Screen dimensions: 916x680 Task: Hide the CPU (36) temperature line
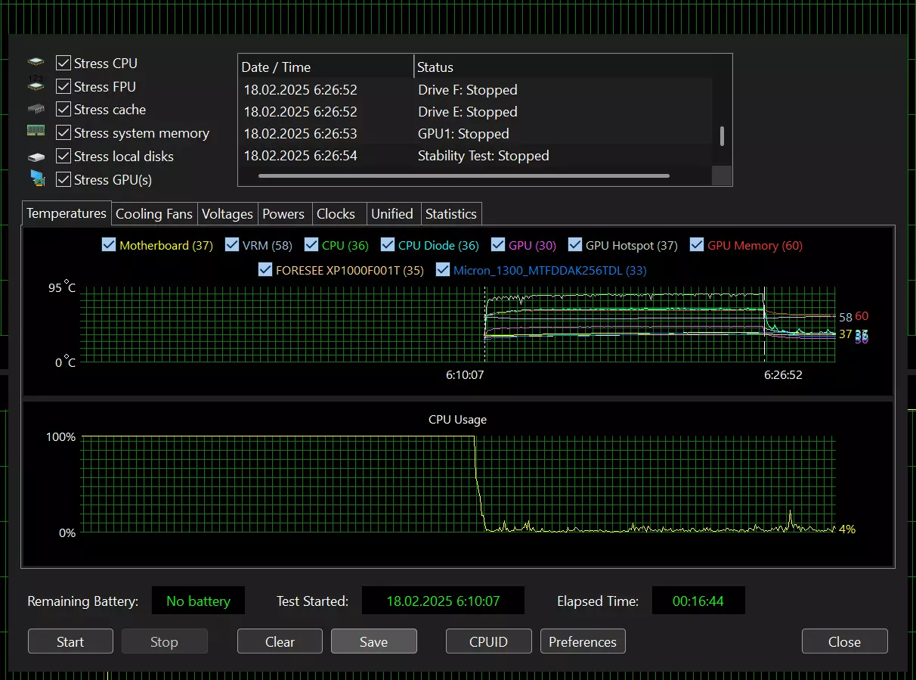coord(311,245)
